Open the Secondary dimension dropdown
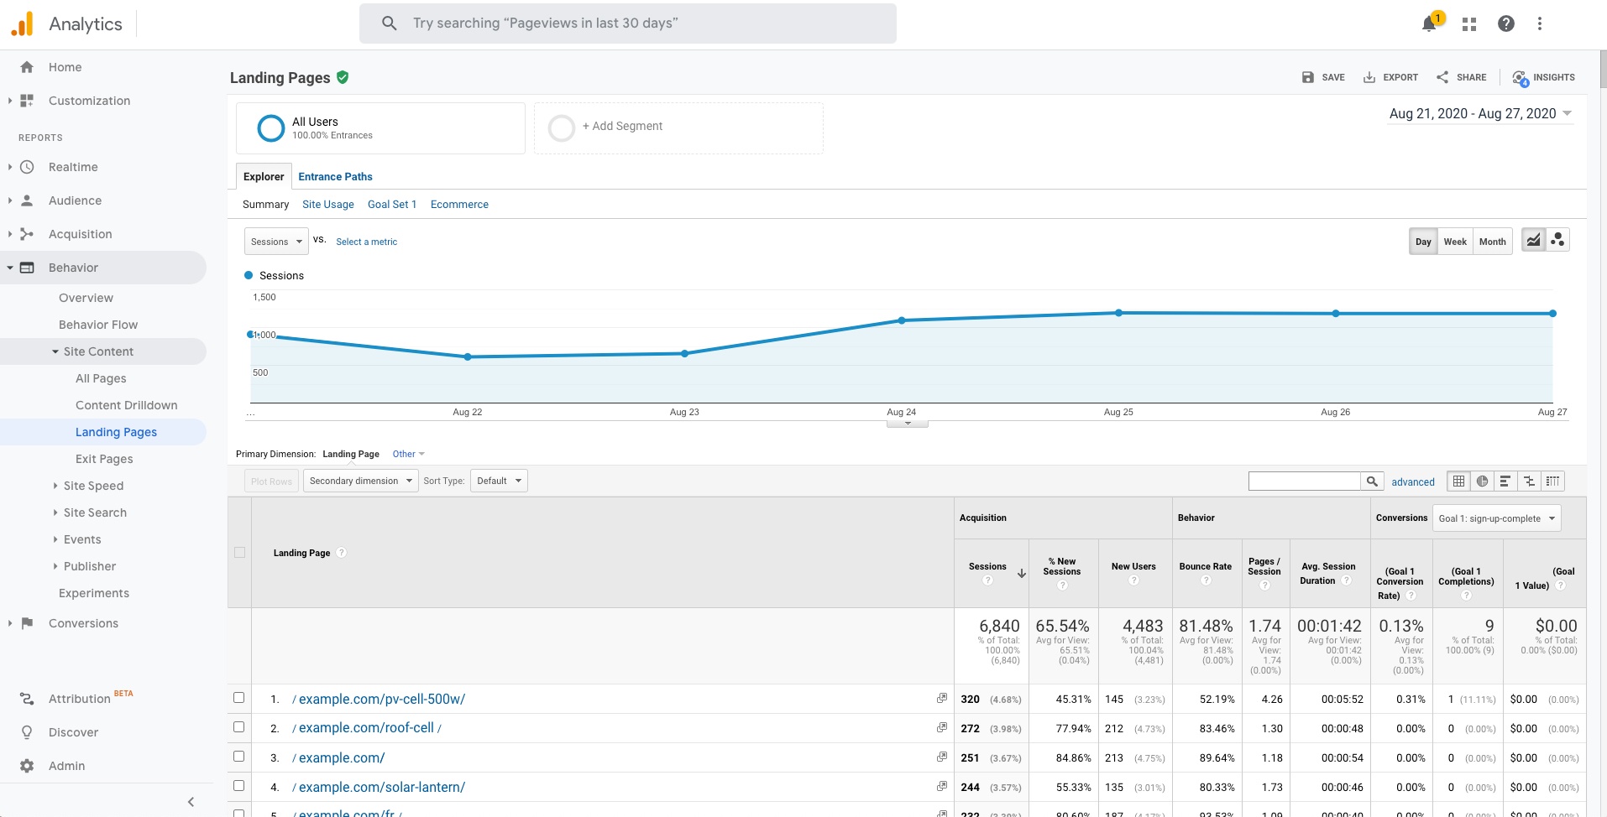This screenshot has height=817, width=1607. point(360,481)
